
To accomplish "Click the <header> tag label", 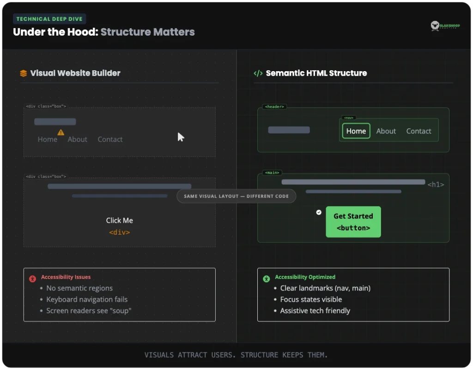I will 274,107.
